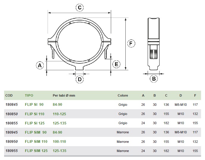Click the circled B dimension label
The width and height of the screenshot is (205, 160).
coord(154,79)
